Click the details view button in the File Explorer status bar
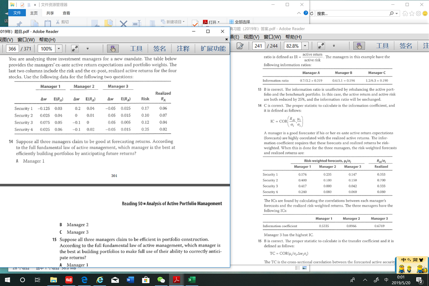Image resolution: width=429 pixels, height=286 pixels. click(x=298, y=268)
